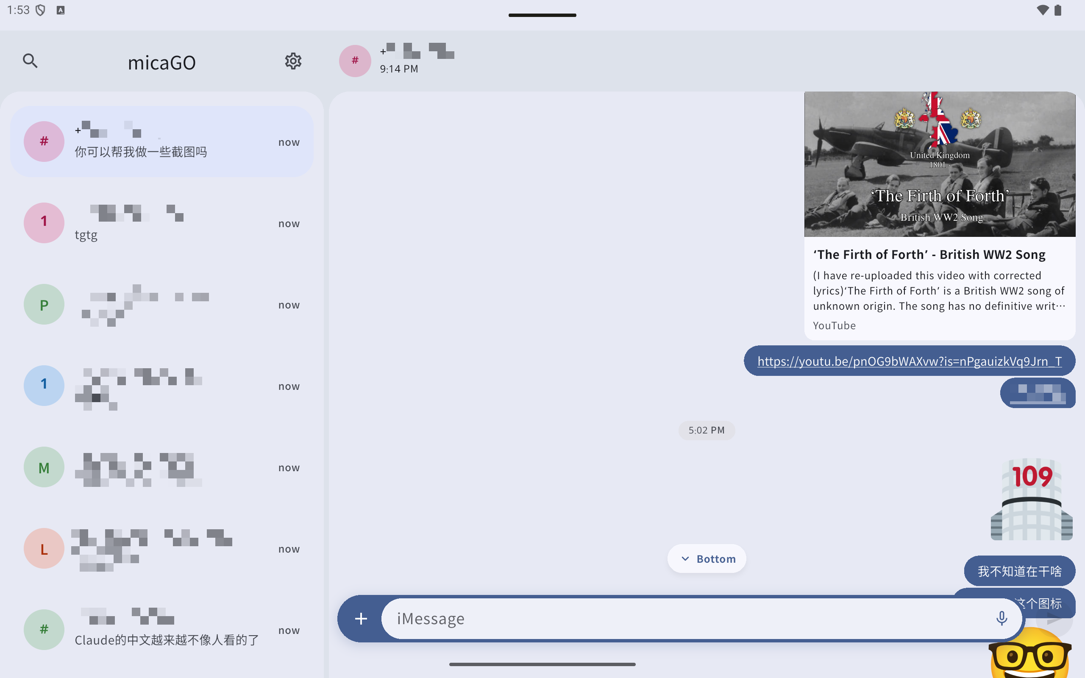
Task: Tap the link preview title 'The Firth of Forth' - British WW2 Song
Action: coord(929,255)
